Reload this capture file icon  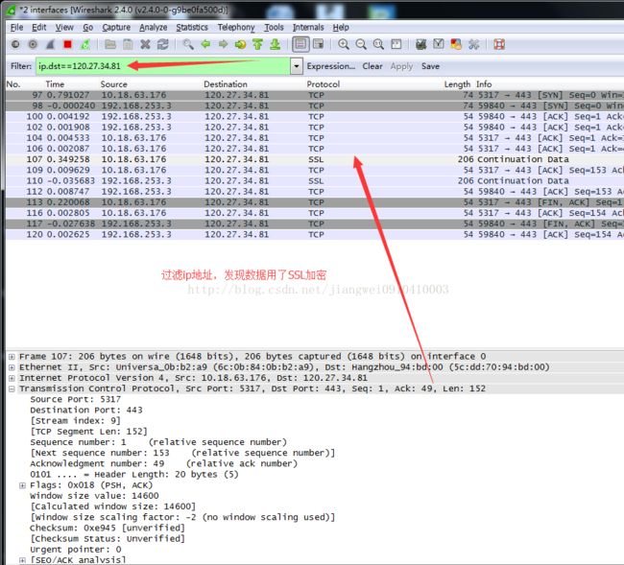click(x=163, y=44)
